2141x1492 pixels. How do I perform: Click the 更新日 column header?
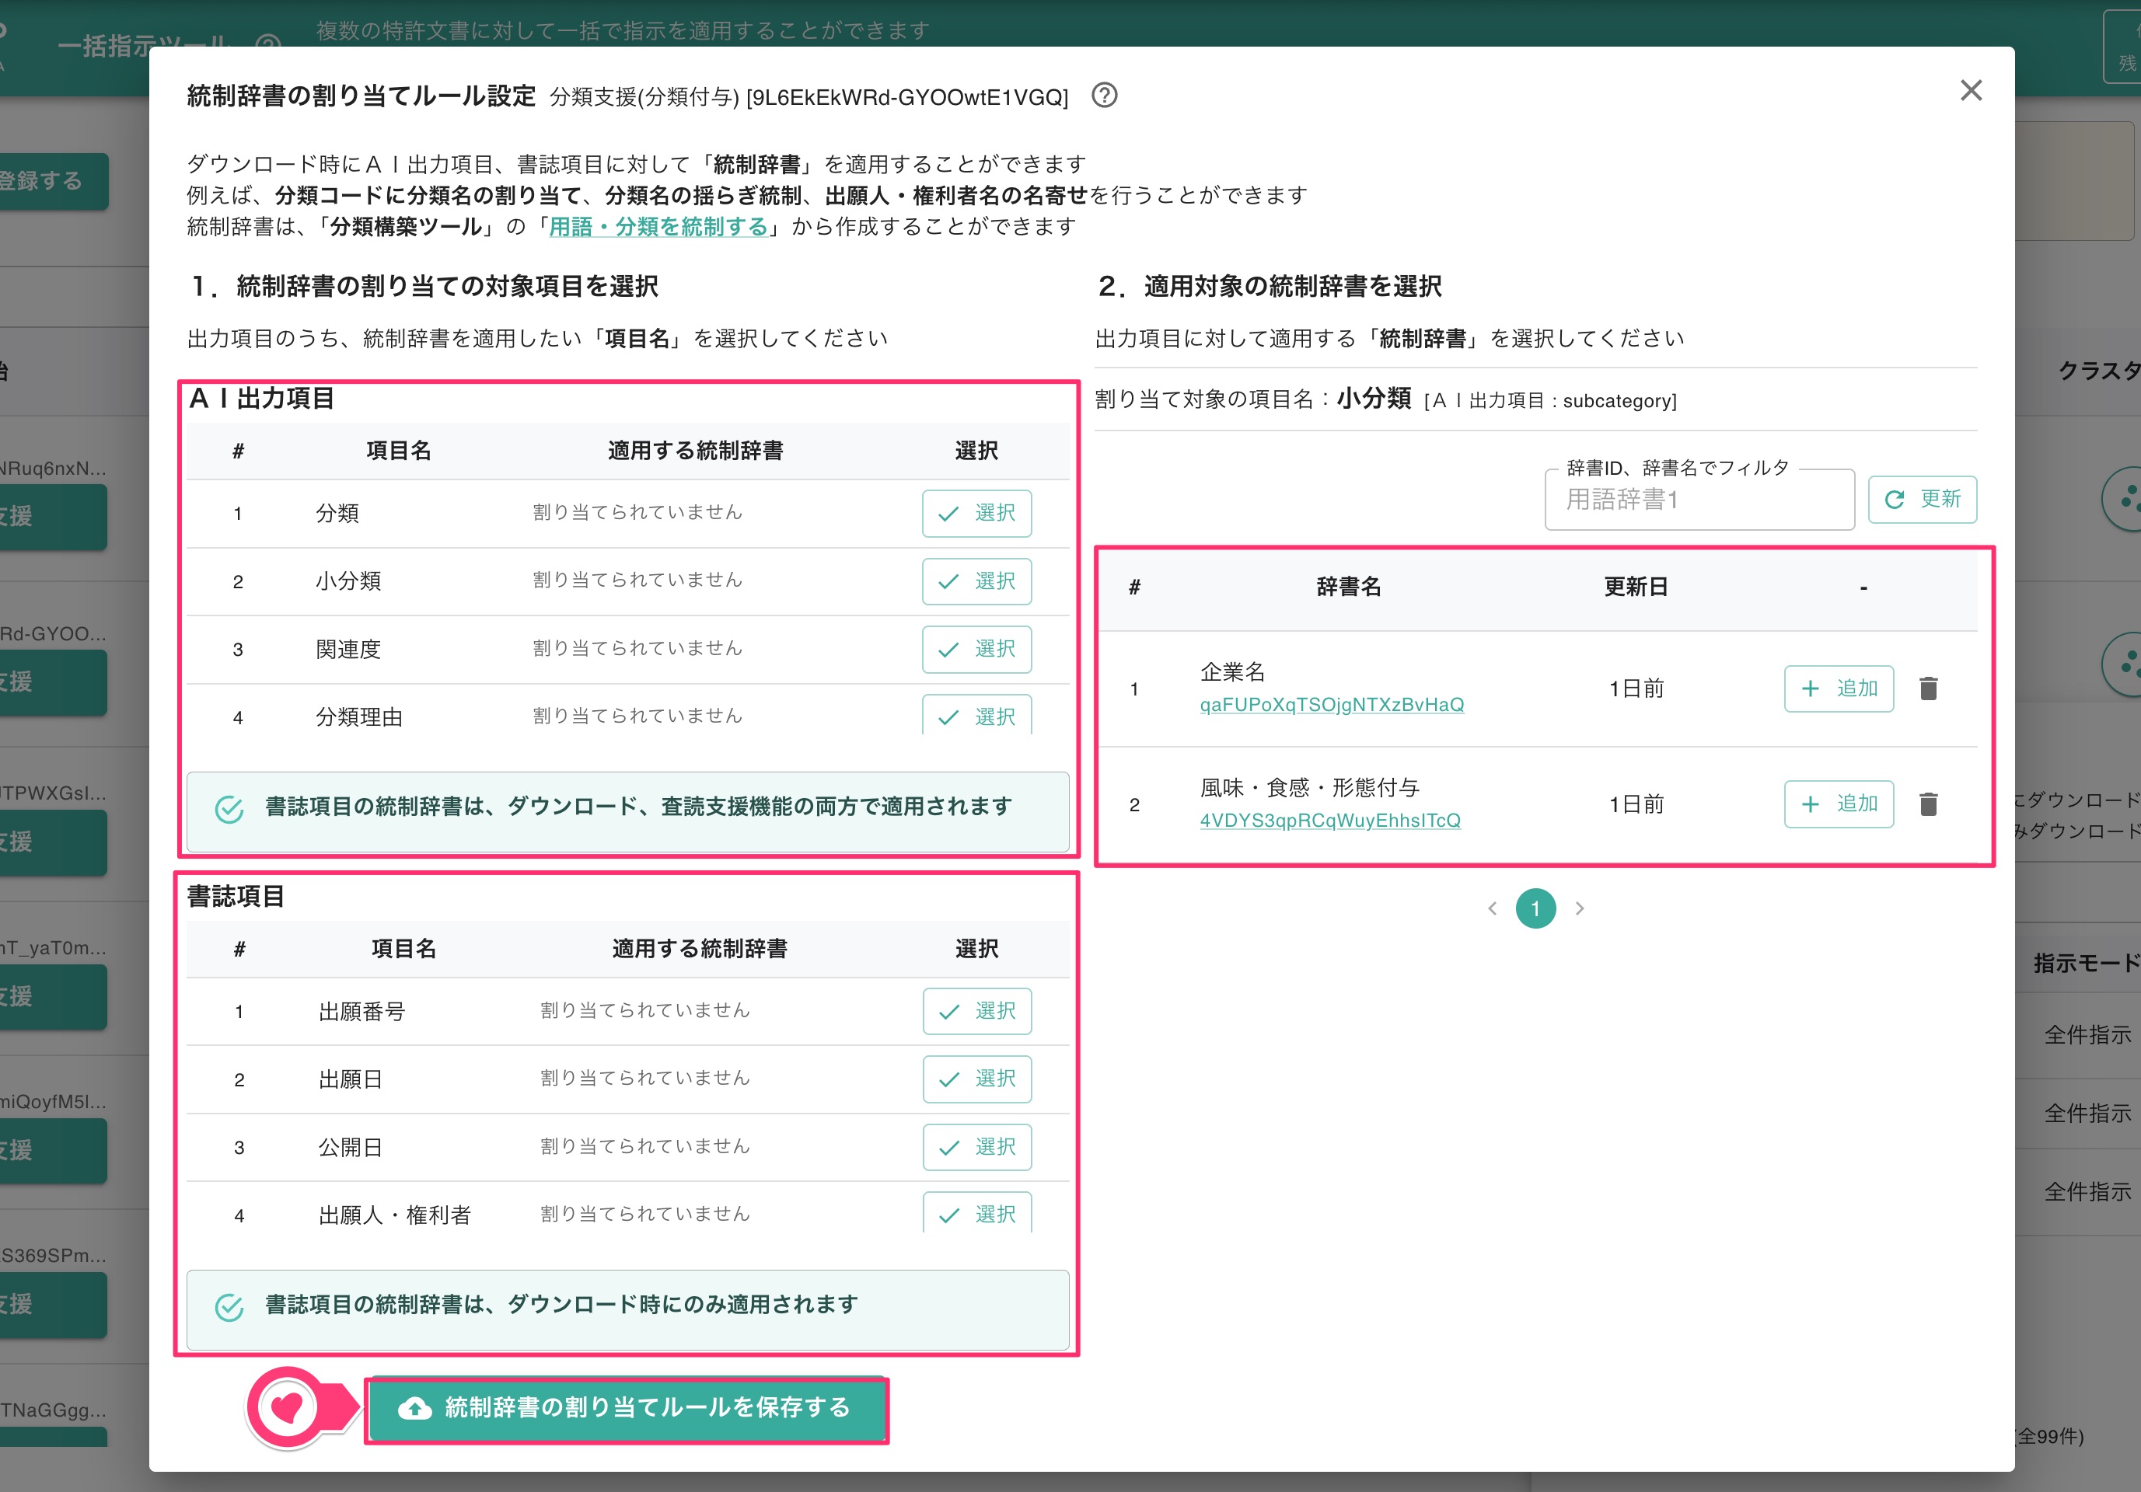tap(1636, 586)
